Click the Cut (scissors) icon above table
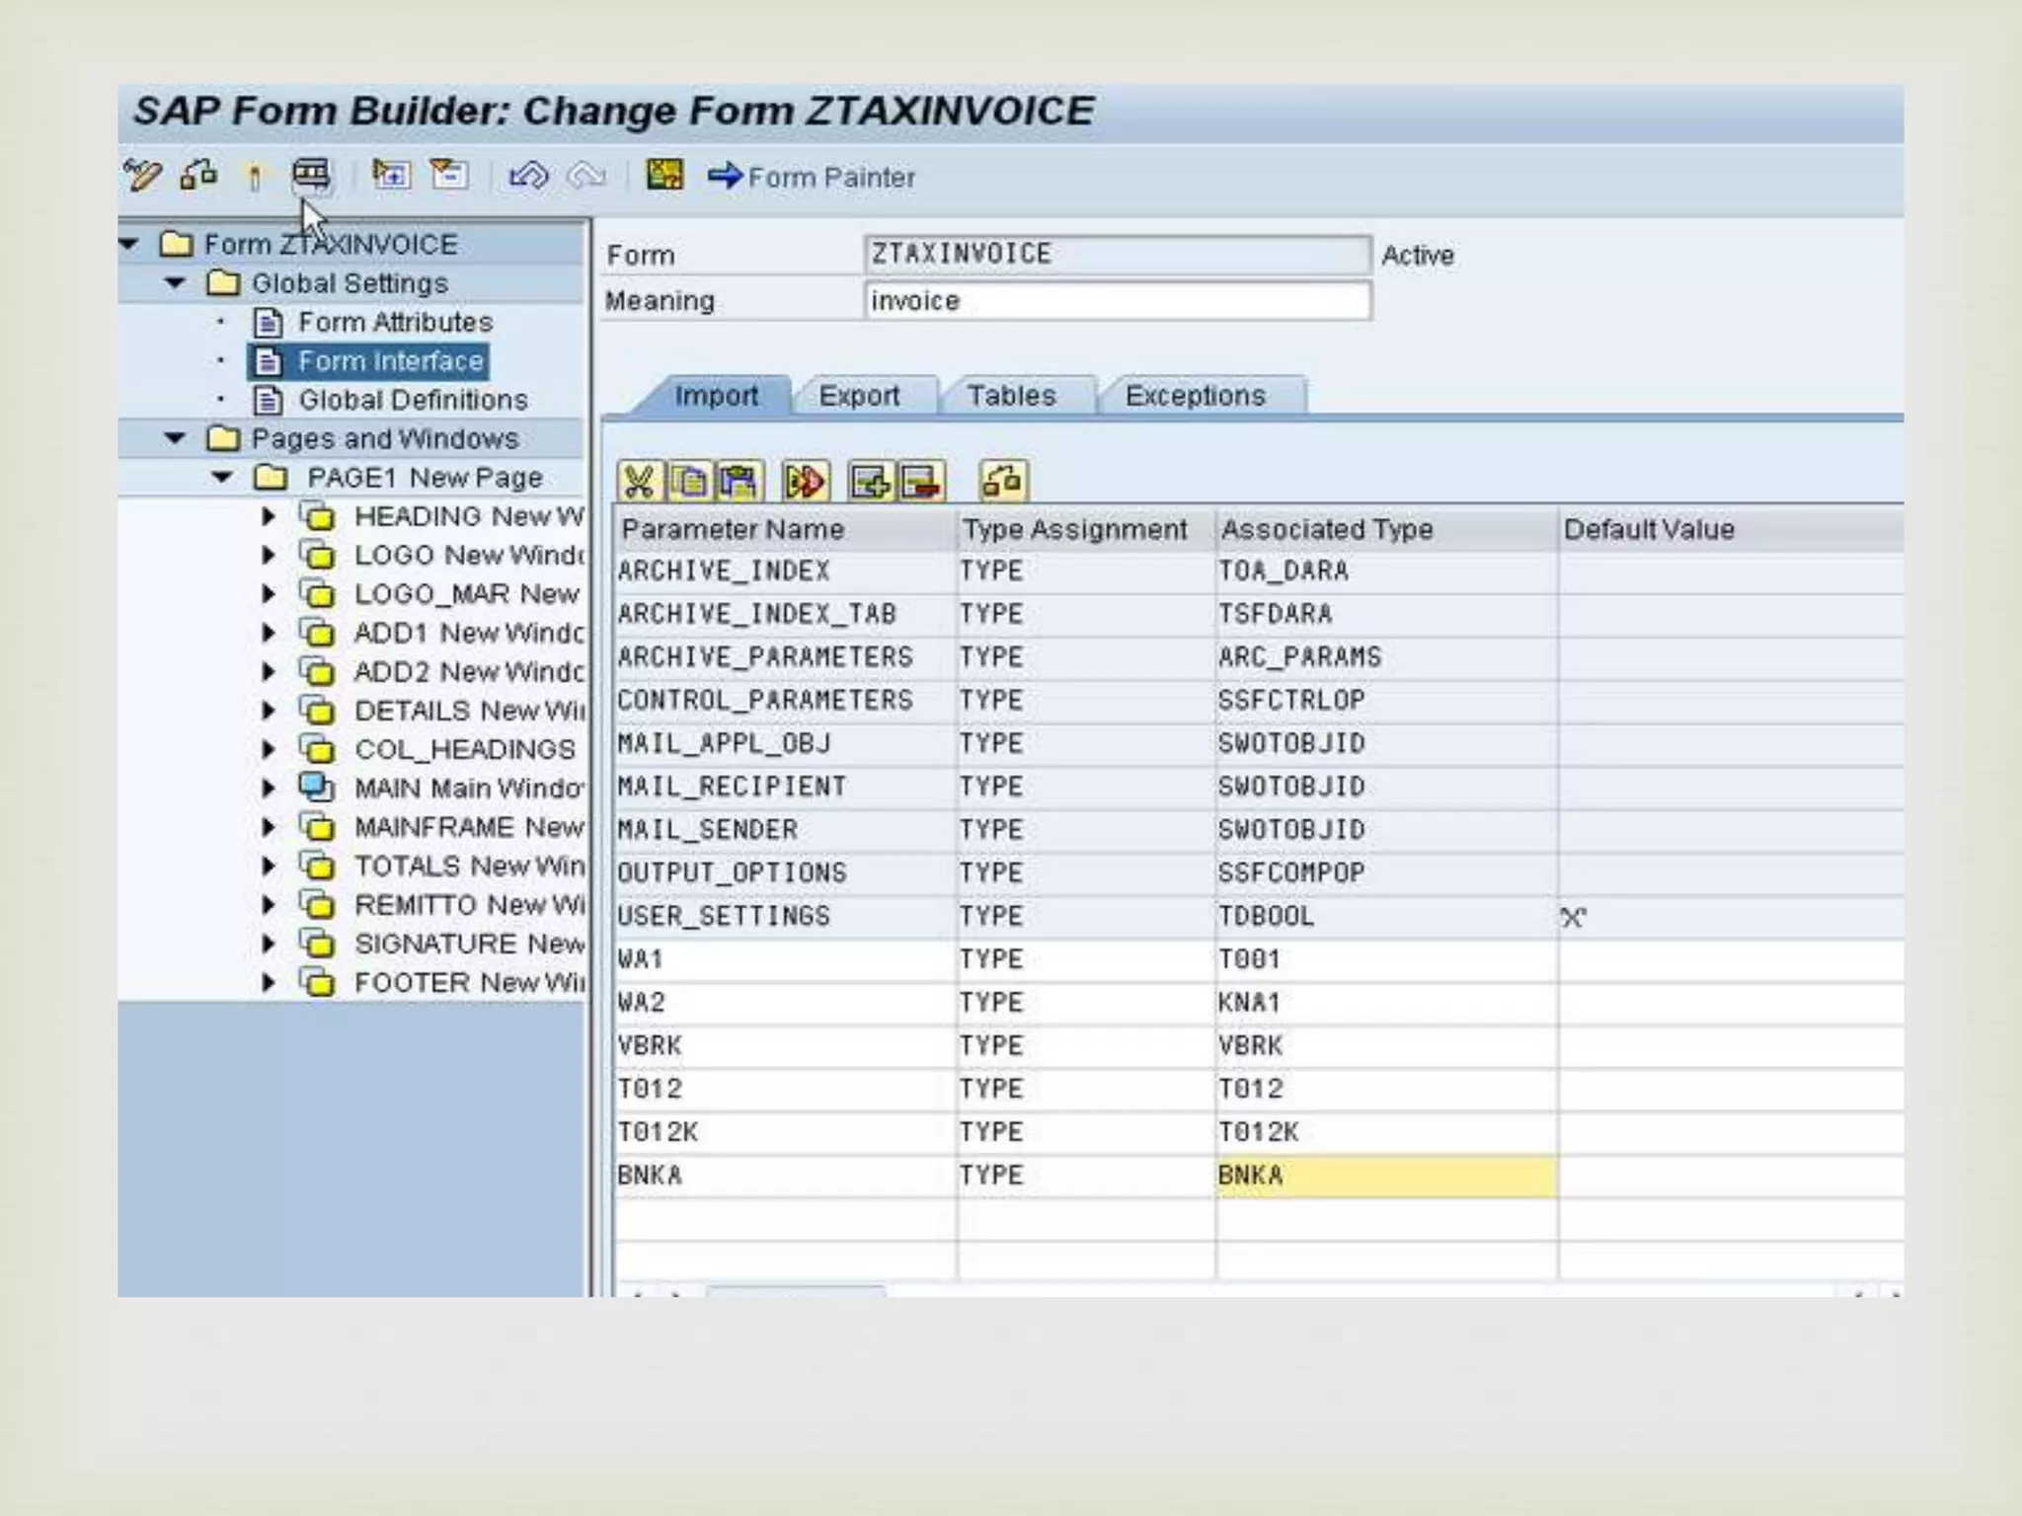The image size is (2022, 1516). pyautogui.click(x=639, y=483)
